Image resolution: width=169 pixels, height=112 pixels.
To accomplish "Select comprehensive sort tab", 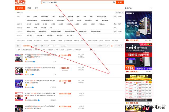I will [x=18, y=46].
